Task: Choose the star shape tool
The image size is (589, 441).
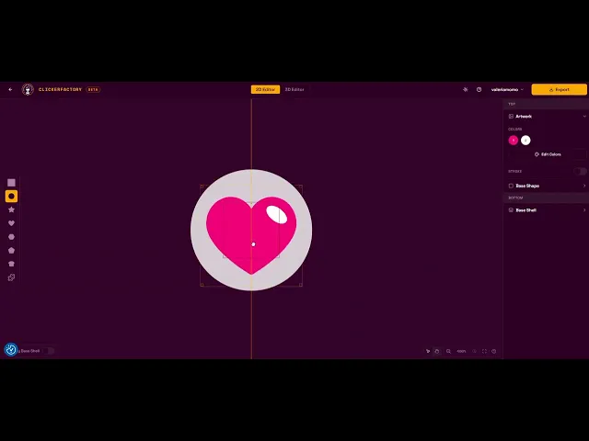Action: 11,209
